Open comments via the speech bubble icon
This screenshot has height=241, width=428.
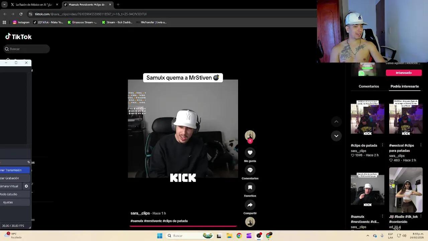[x=250, y=170]
